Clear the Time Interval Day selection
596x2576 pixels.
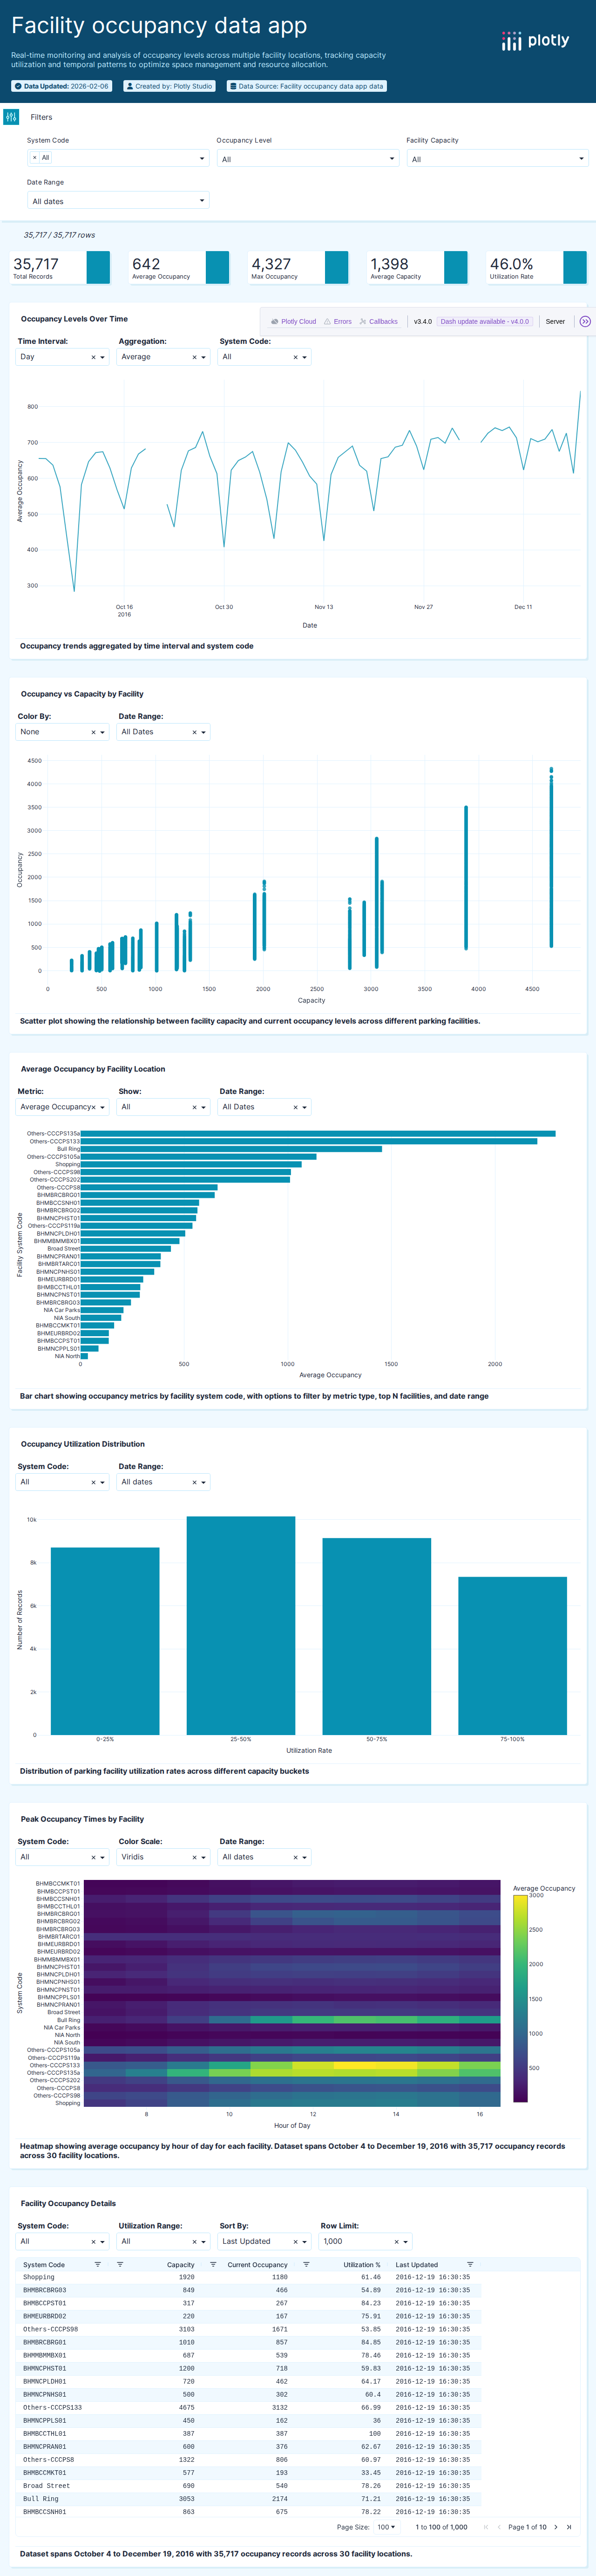point(93,357)
